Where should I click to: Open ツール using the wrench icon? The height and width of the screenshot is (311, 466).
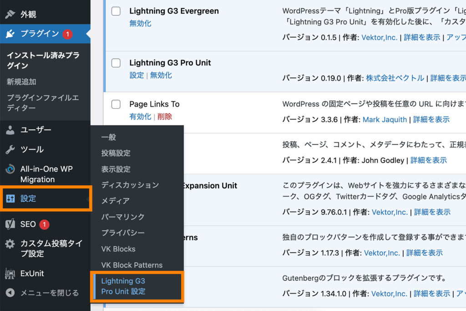(10, 149)
